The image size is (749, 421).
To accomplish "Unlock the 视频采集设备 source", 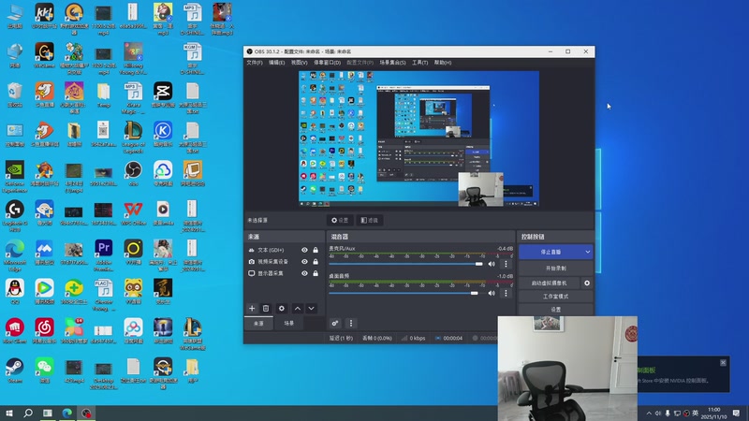I will coord(316,262).
